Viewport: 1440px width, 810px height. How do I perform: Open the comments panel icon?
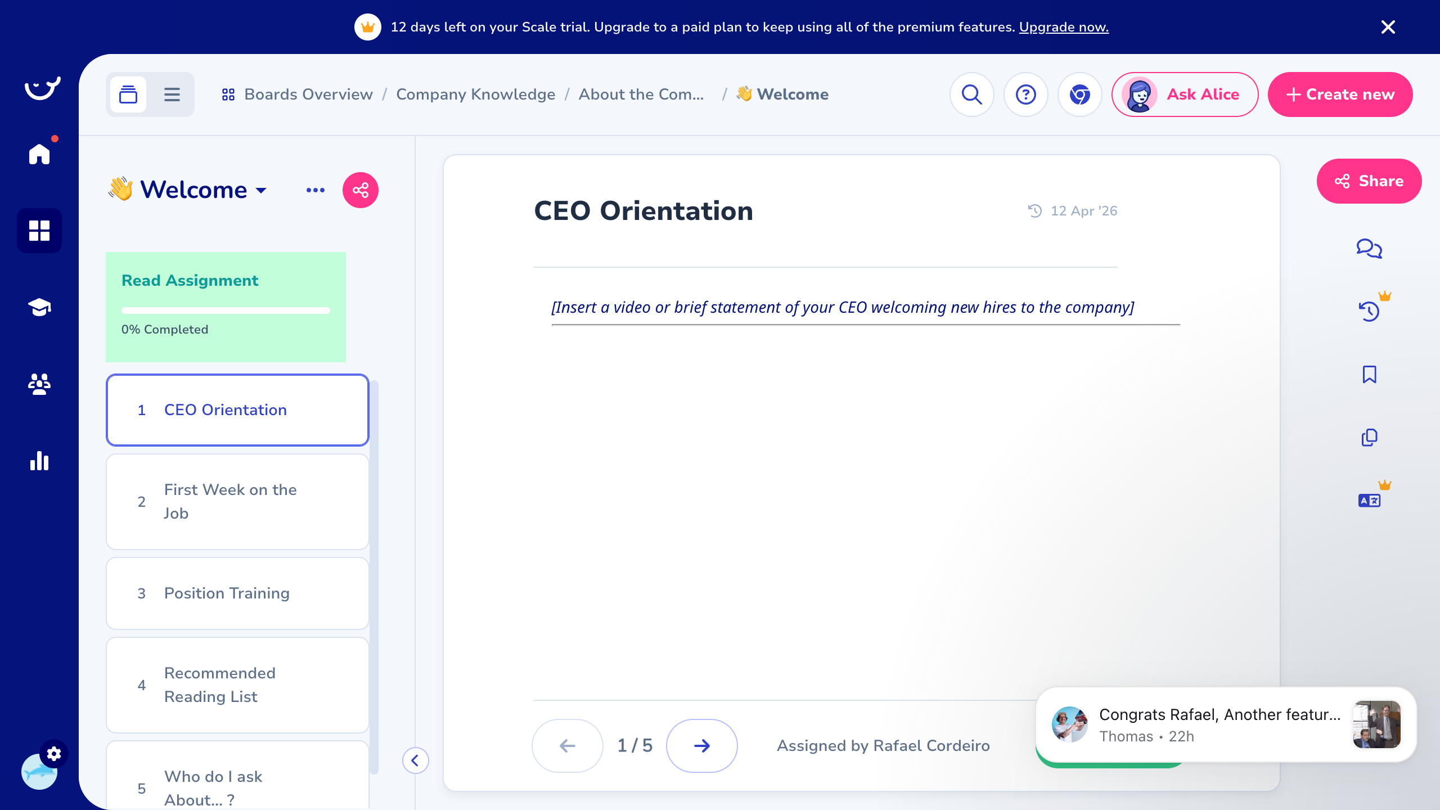pos(1369,248)
